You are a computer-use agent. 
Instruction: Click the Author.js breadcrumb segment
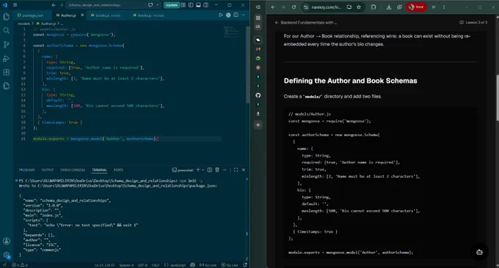pyautogui.click(x=46, y=23)
